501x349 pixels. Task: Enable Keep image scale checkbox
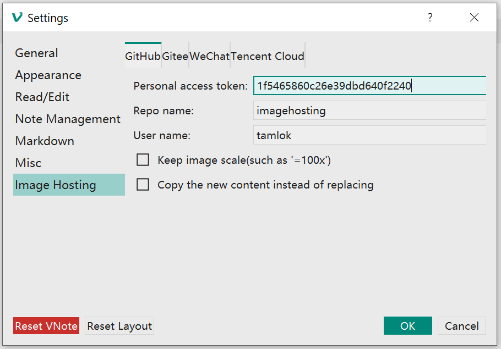tap(143, 160)
